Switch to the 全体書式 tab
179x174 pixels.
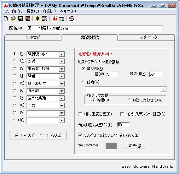[x=33, y=37]
